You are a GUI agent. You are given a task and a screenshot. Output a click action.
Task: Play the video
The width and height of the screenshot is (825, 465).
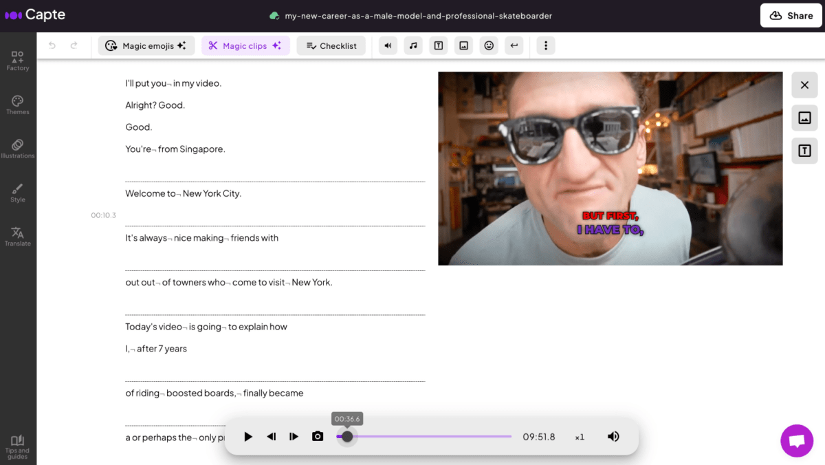(x=248, y=436)
